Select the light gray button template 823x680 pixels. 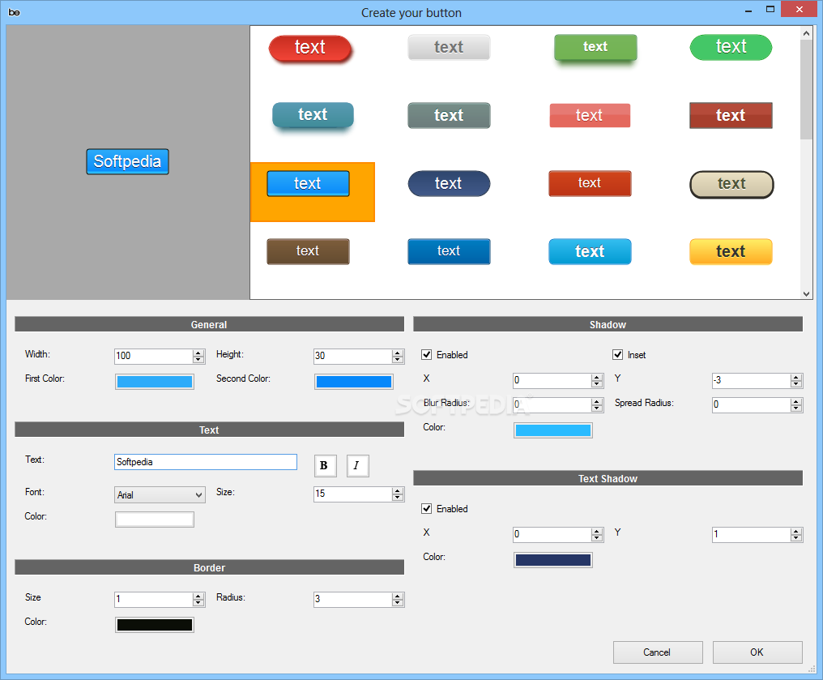point(449,47)
